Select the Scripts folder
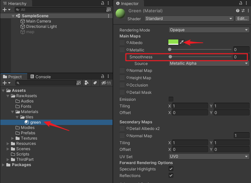The image size is (251, 183). tap(20, 154)
